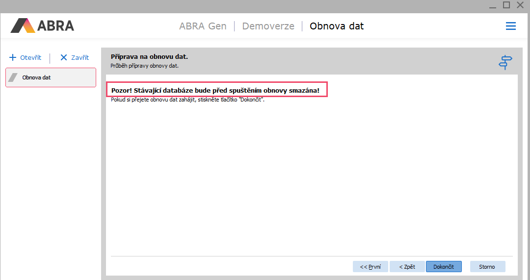Start the restore with Dokončit
530x280 pixels.
tap(444, 266)
